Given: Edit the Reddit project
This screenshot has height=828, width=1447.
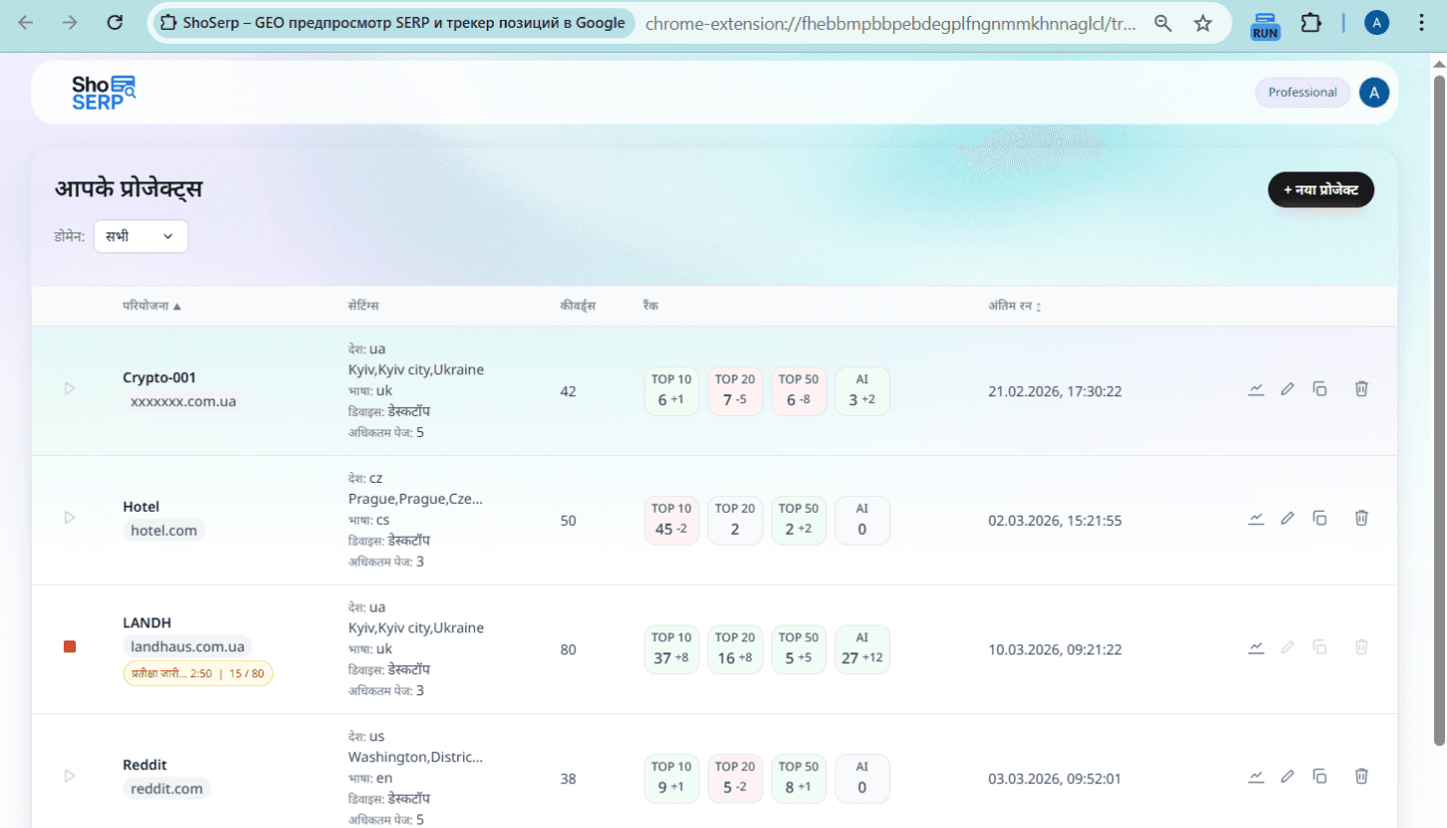Looking at the screenshot, I should coord(1287,776).
